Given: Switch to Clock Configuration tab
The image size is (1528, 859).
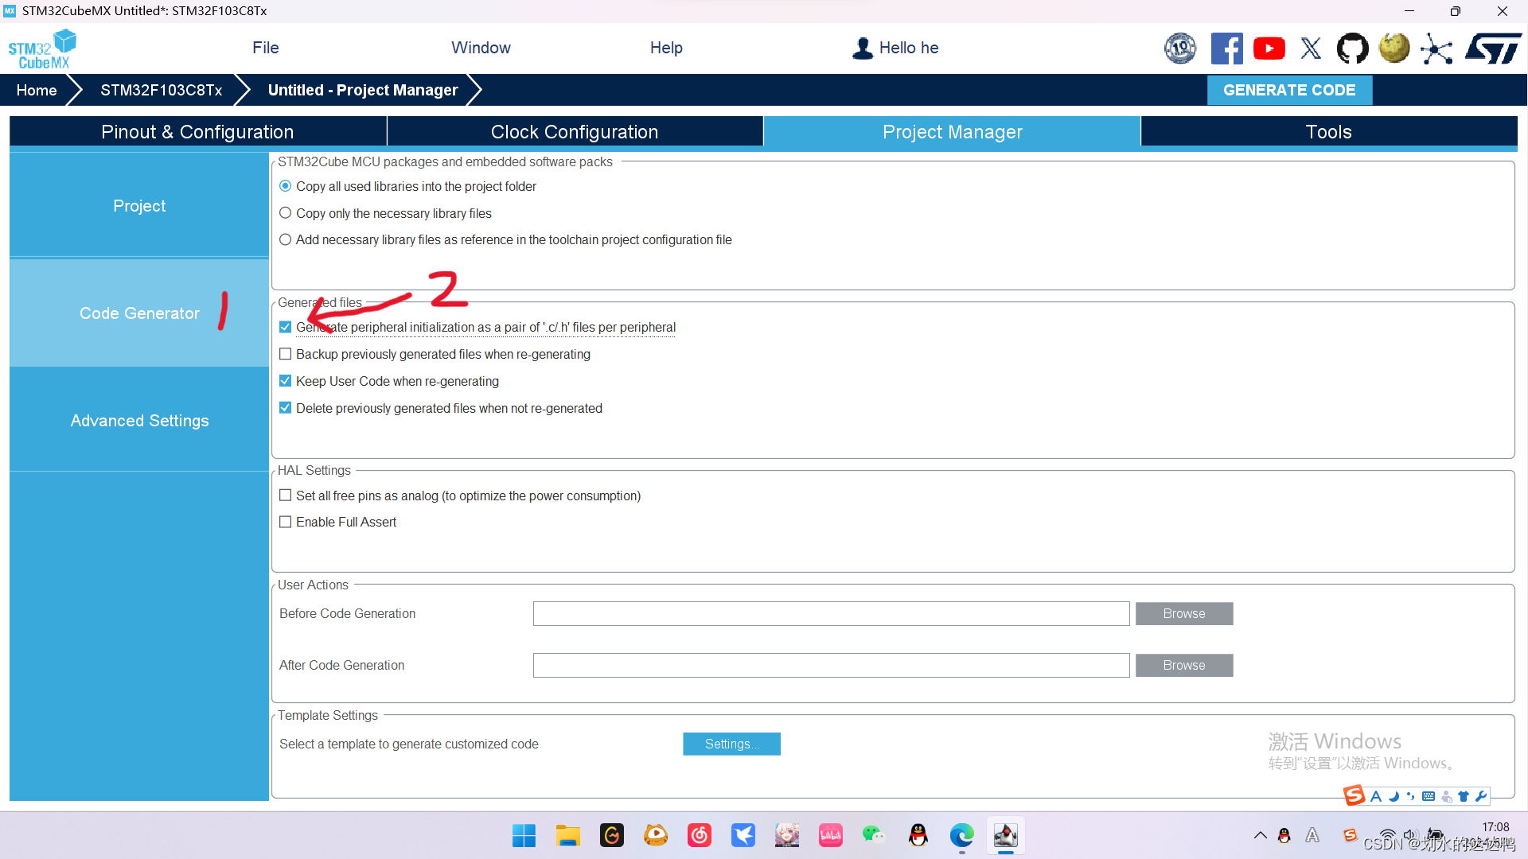Looking at the screenshot, I should point(574,131).
